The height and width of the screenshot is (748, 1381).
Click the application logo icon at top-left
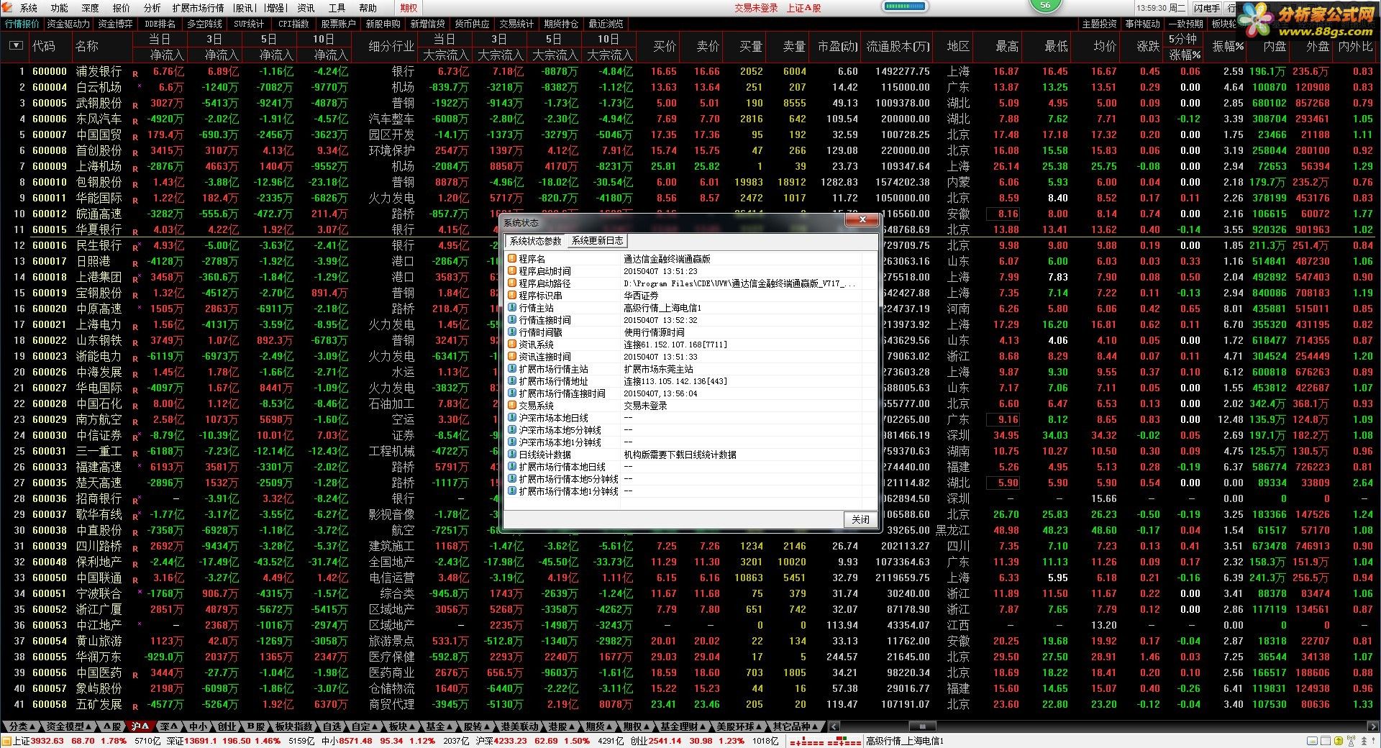(x=8, y=8)
